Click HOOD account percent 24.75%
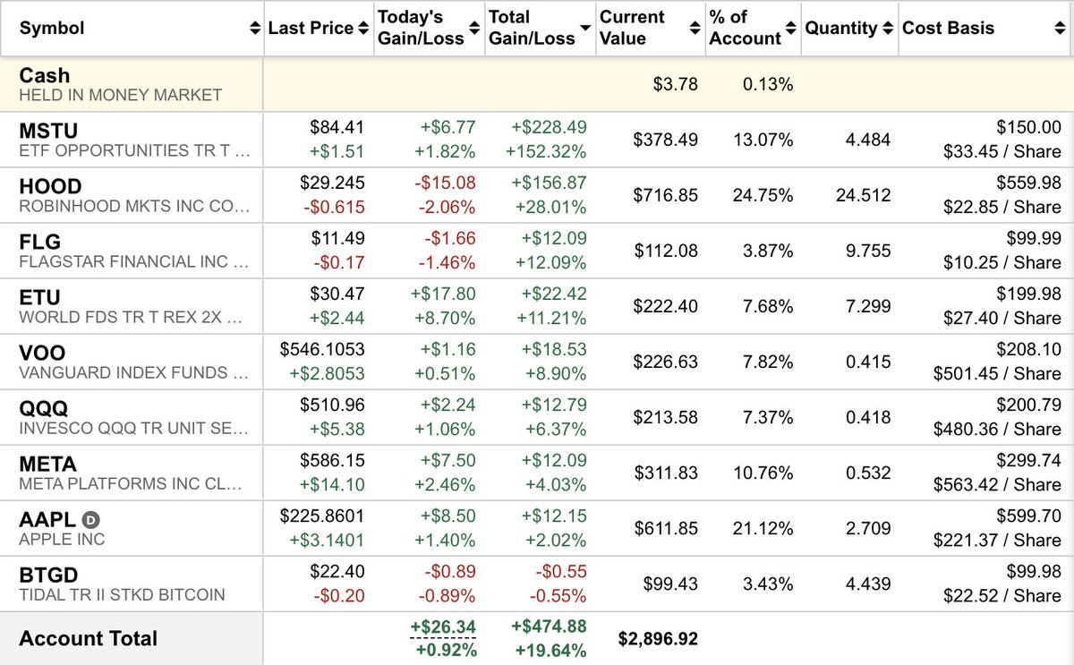The height and width of the screenshot is (665, 1074). [x=763, y=195]
